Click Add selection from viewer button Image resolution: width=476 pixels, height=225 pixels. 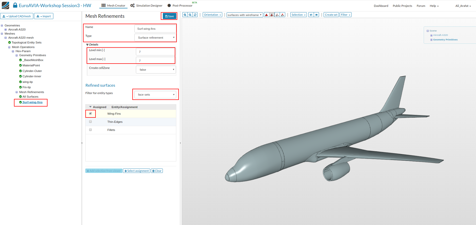(104, 171)
